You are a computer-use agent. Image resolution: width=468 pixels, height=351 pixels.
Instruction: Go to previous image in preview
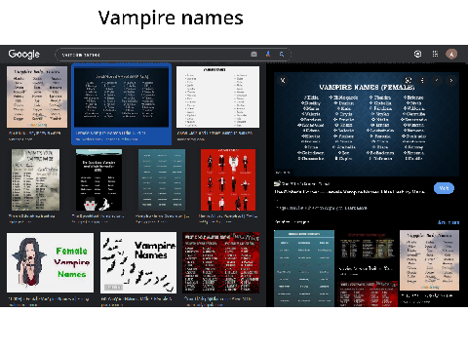(x=437, y=80)
